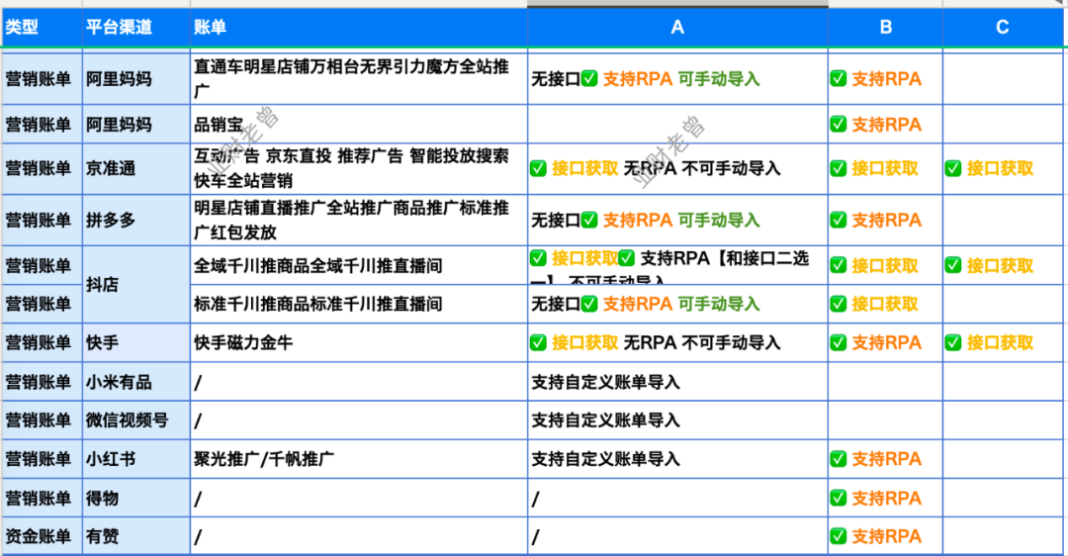
Task: Click the checkmark in column B of 拼多多 row
Action: pyautogui.click(x=839, y=220)
